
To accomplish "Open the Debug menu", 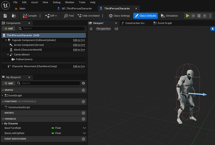I will coord(57,2).
